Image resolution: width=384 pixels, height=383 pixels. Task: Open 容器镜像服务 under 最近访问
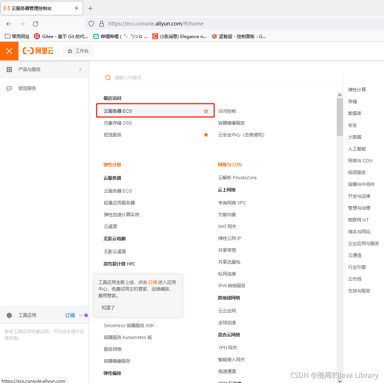coord(231,123)
